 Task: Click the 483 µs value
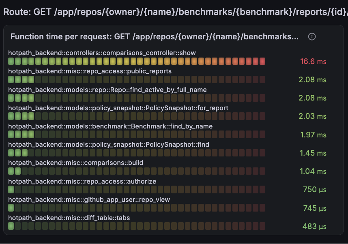pos(314,227)
